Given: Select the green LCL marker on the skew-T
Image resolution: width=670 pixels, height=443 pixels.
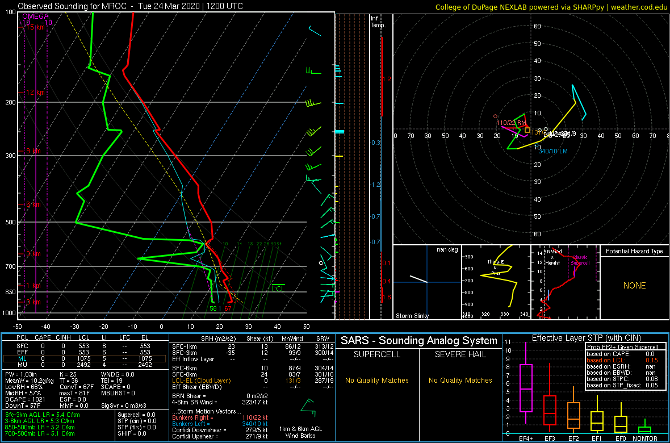Looking at the screenshot, I should [278, 288].
